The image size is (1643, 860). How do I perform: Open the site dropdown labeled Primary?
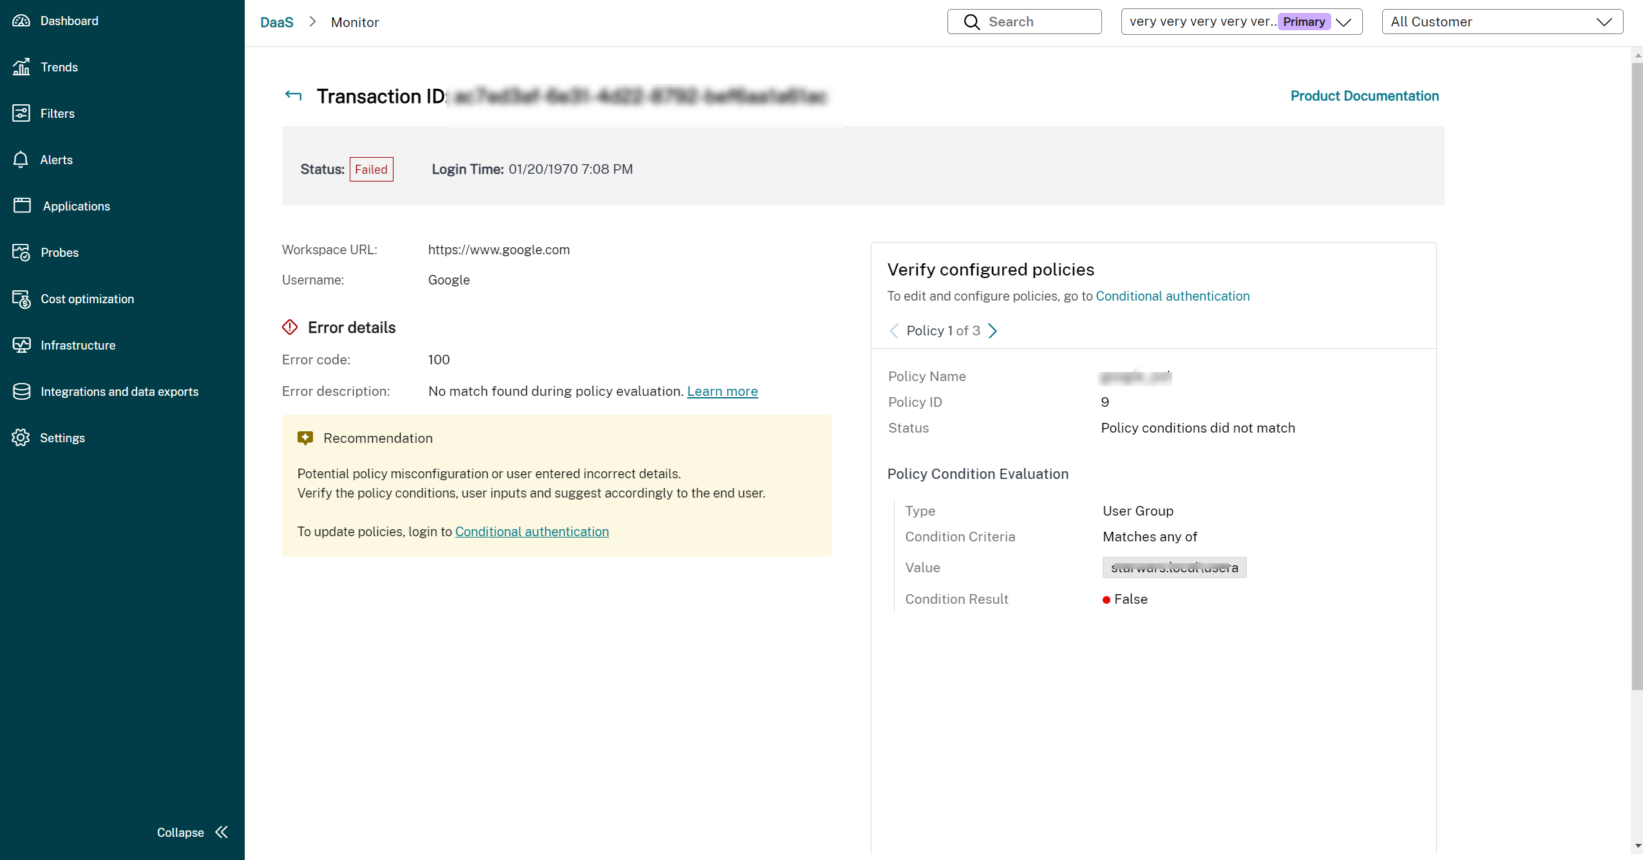coord(1241,22)
